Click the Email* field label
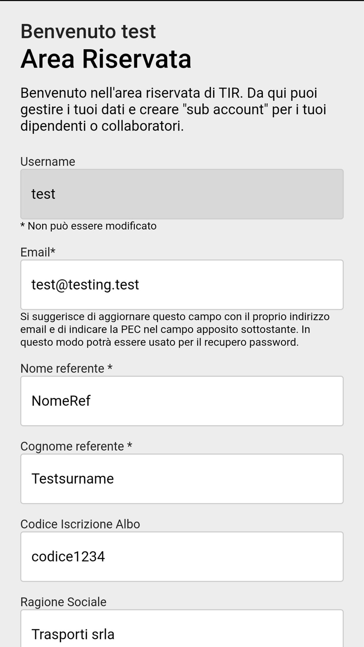Screen dimensions: 364x647 click(38, 252)
